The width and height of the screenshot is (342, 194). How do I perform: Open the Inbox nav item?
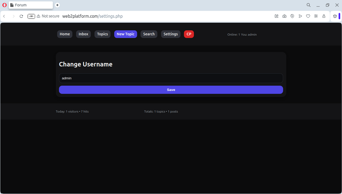(x=83, y=34)
